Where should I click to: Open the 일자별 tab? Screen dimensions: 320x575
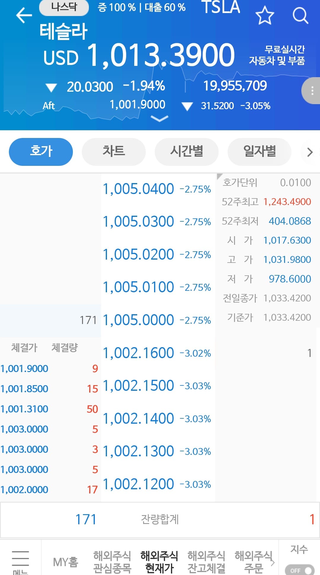[x=260, y=152]
